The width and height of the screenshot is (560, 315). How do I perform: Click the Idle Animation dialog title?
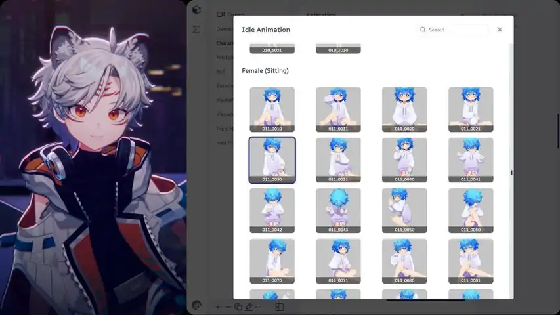266,30
